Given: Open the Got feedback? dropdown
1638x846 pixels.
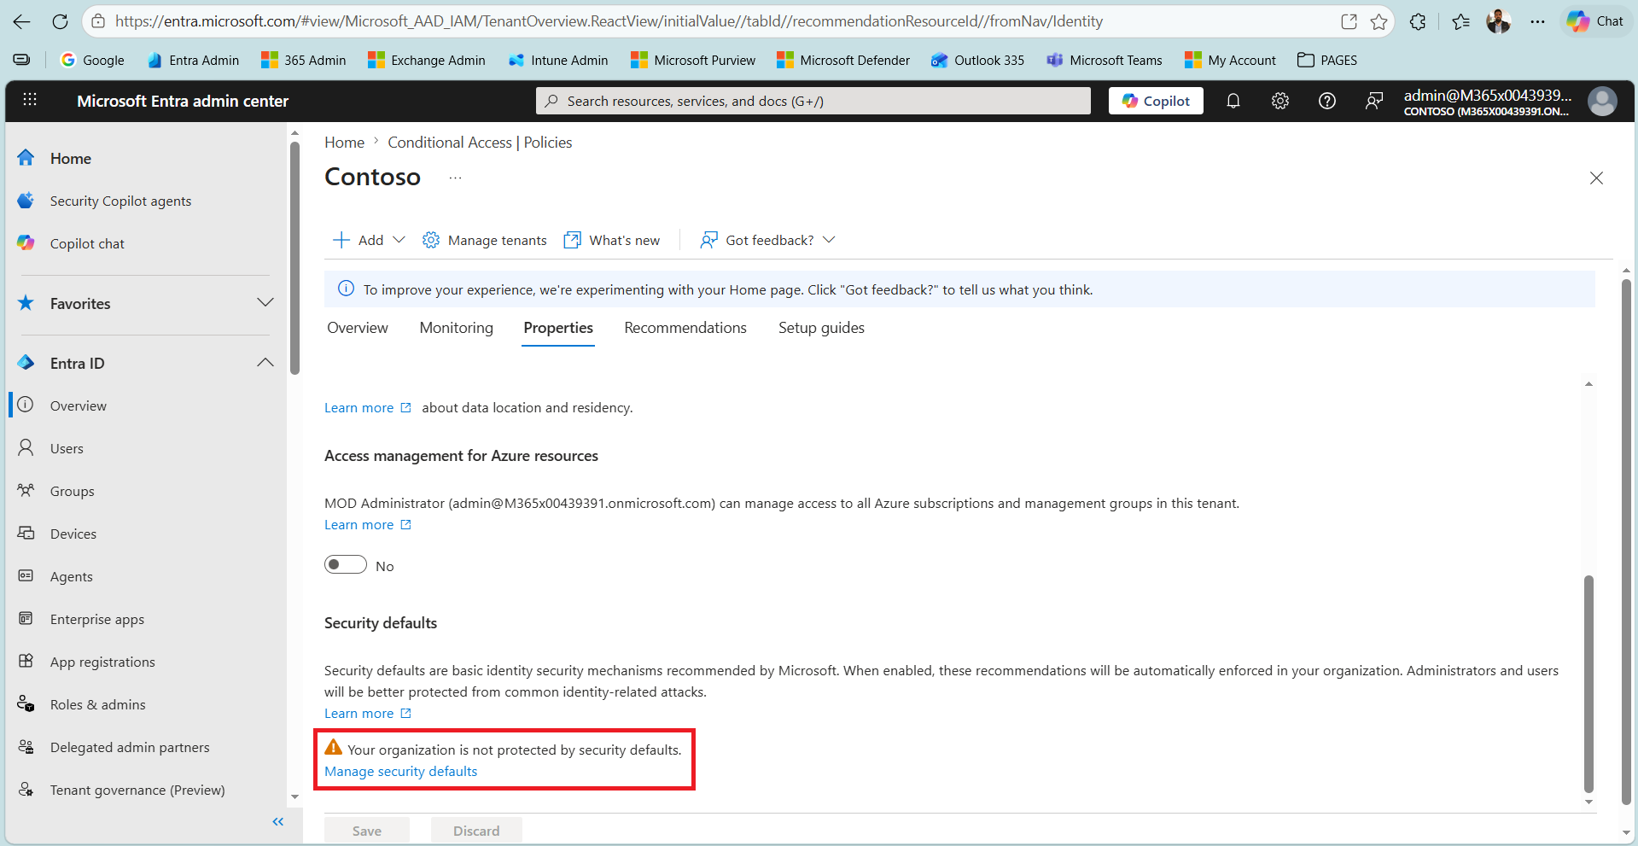Looking at the screenshot, I should click(767, 240).
